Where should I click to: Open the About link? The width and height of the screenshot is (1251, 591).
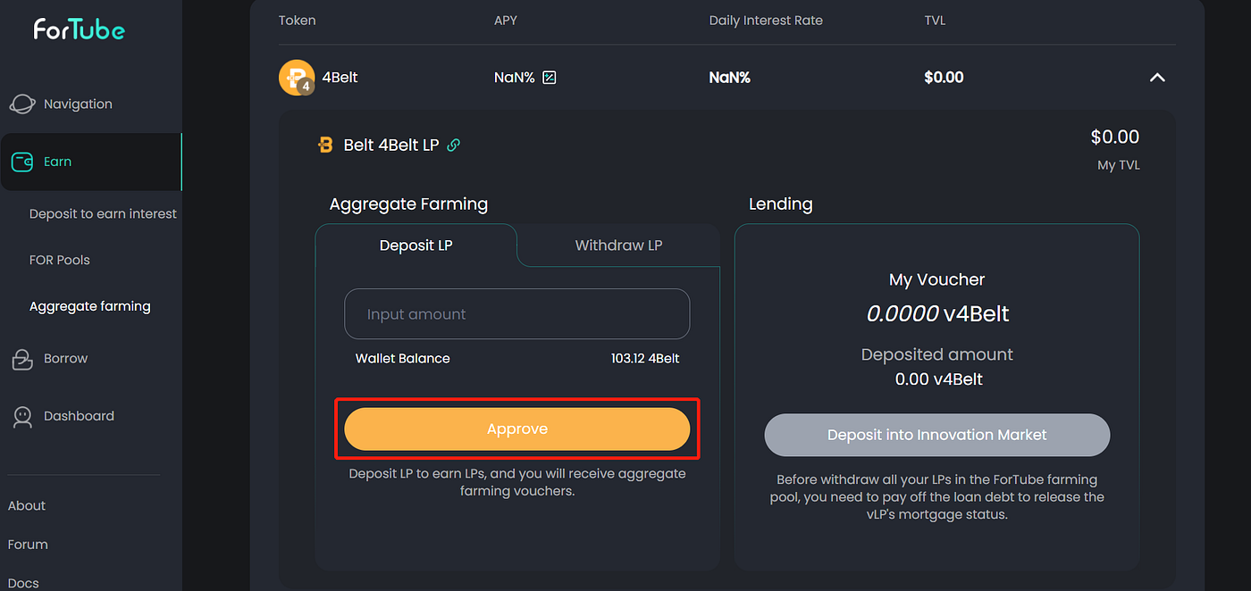[27, 505]
